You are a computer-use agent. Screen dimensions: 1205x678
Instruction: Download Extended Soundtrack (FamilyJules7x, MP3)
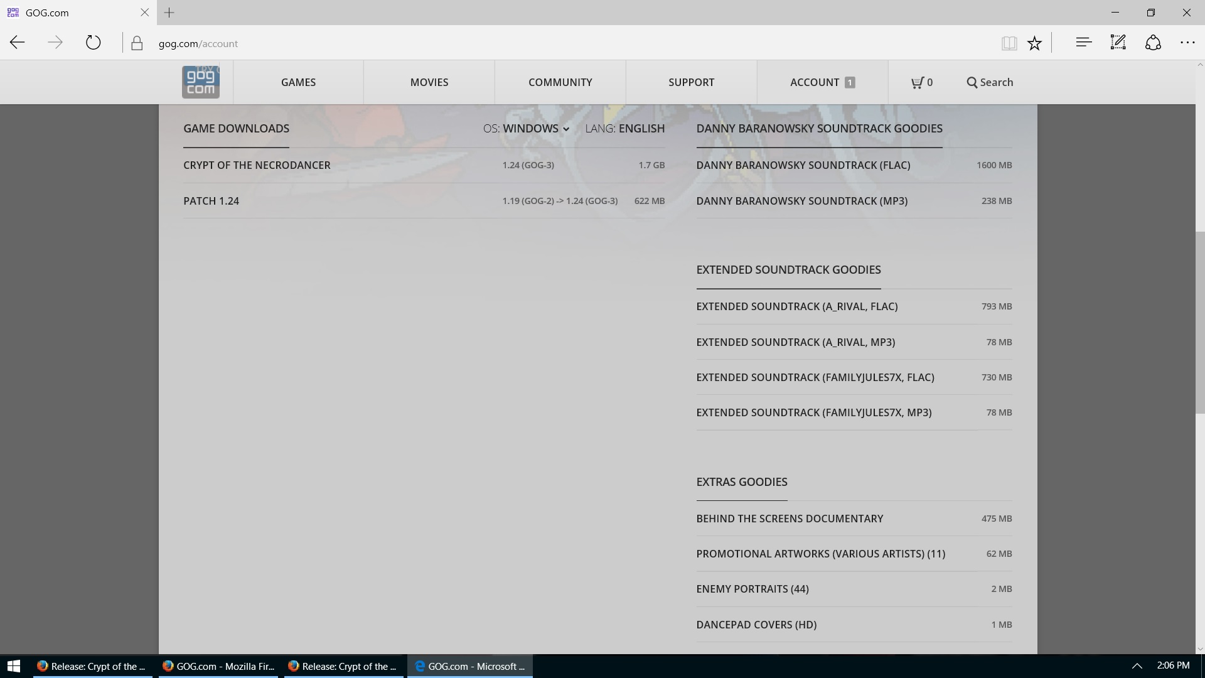[x=854, y=412]
